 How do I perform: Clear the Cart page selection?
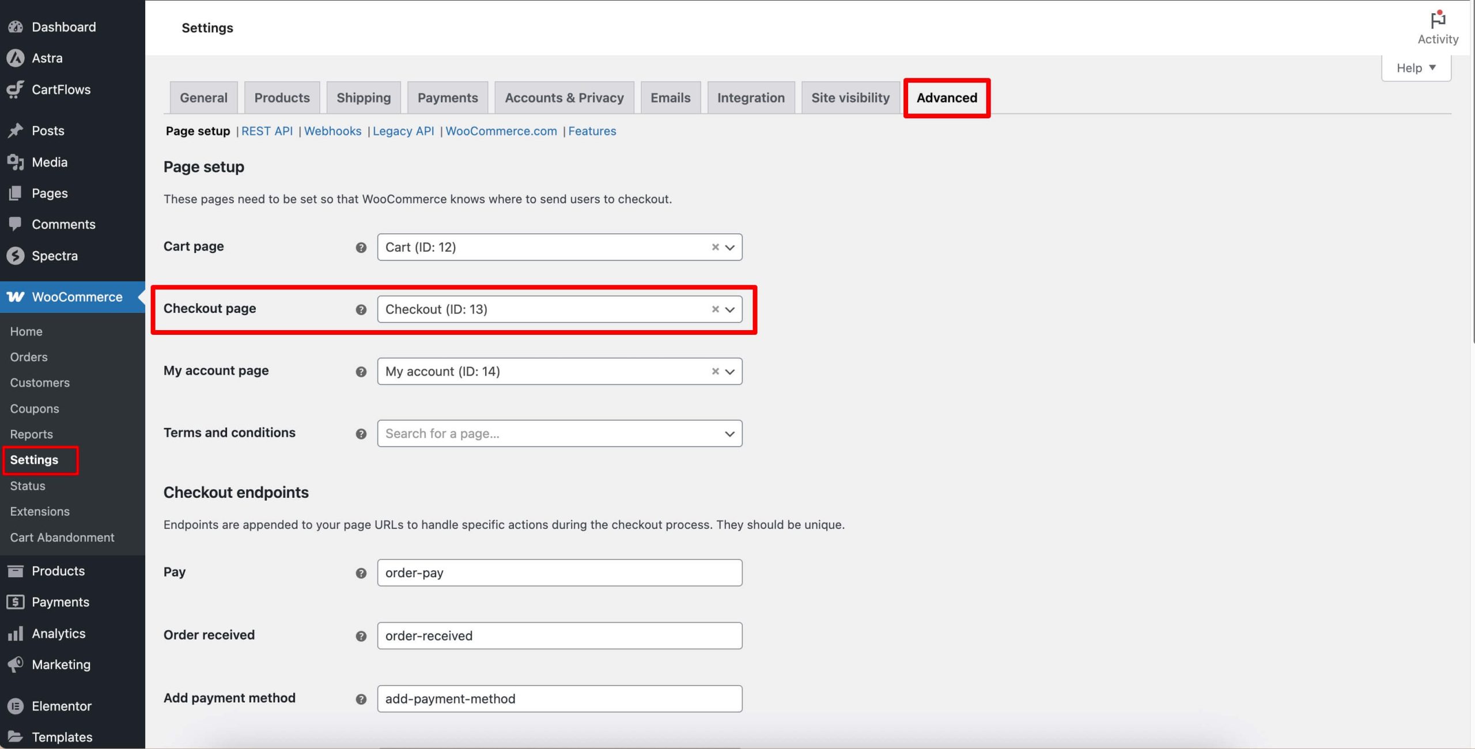click(715, 247)
